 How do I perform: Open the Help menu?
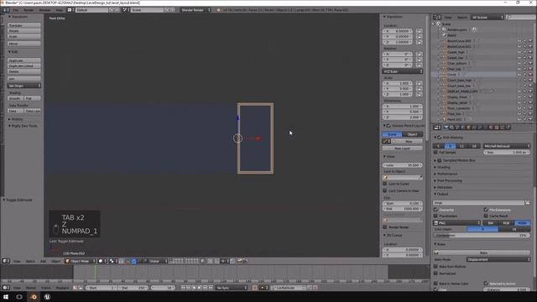coord(59,10)
